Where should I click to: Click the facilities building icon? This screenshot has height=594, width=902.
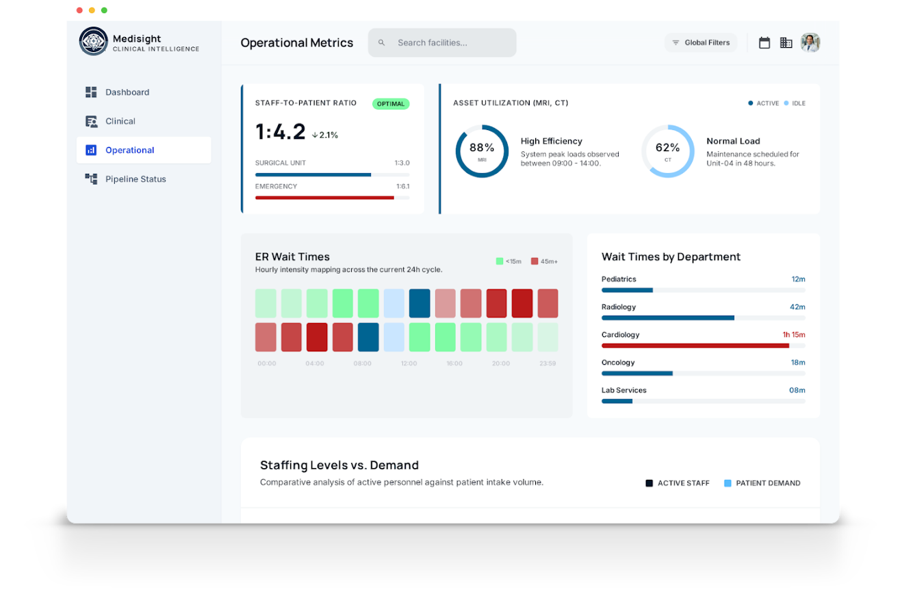click(x=786, y=42)
